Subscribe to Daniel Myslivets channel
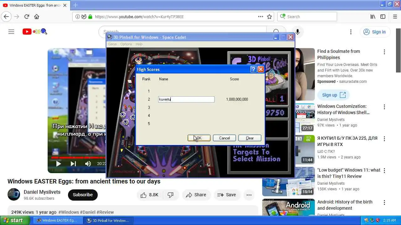The height and width of the screenshot is (225, 401). pyautogui.click(x=83, y=195)
